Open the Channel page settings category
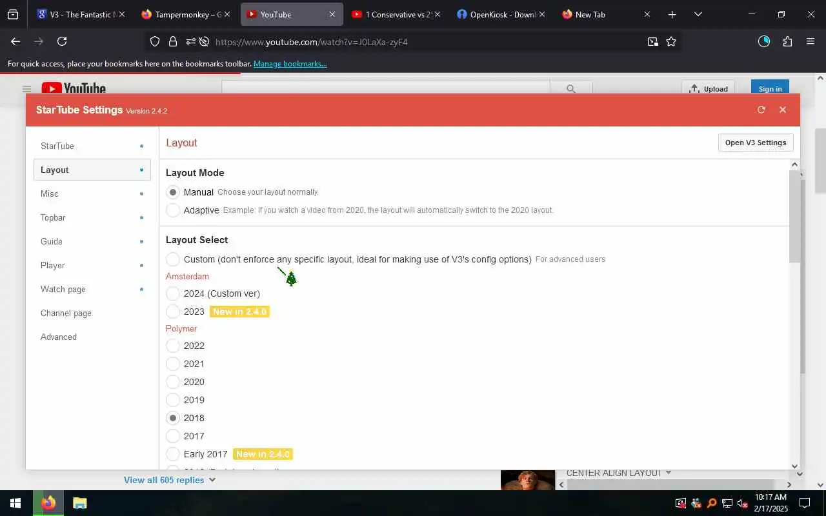 tap(92, 313)
